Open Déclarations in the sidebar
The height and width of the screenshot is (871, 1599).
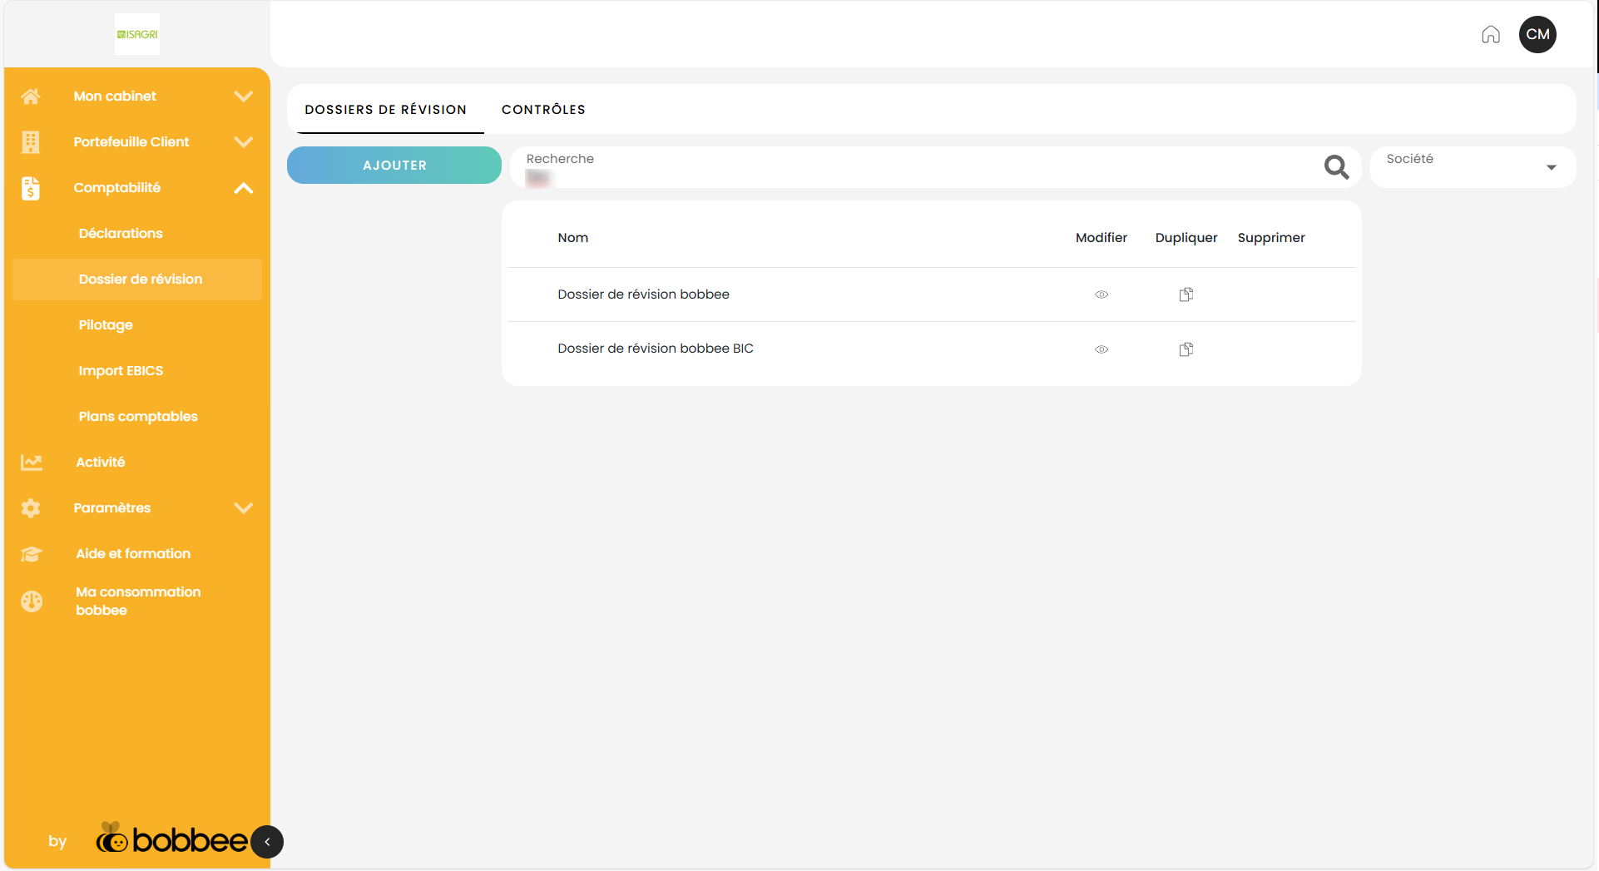(121, 234)
